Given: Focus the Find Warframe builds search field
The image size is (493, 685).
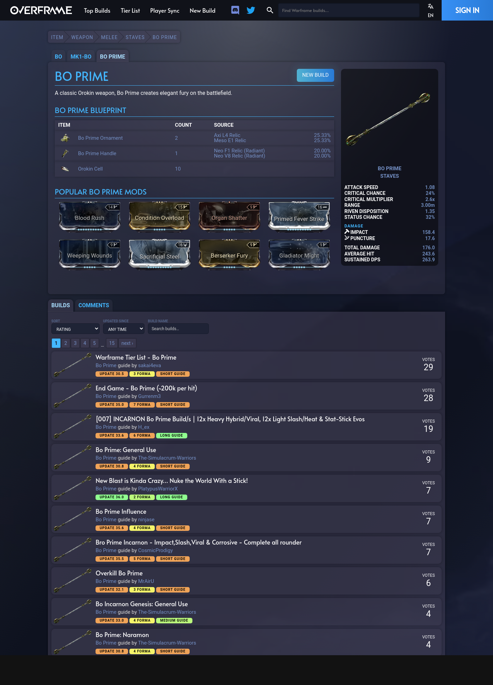Looking at the screenshot, I should click(349, 10).
